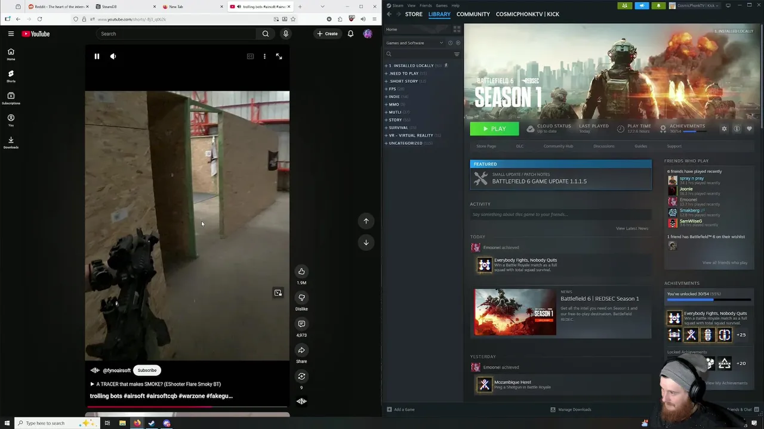Toggle ready-to-play filter in Steam library
The height and width of the screenshot is (429, 764).
pyautogui.click(x=458, y=43)
